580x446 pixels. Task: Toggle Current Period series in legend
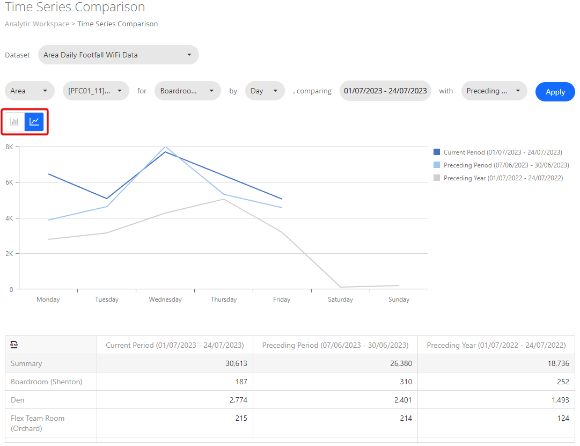(x=502, y=152)
